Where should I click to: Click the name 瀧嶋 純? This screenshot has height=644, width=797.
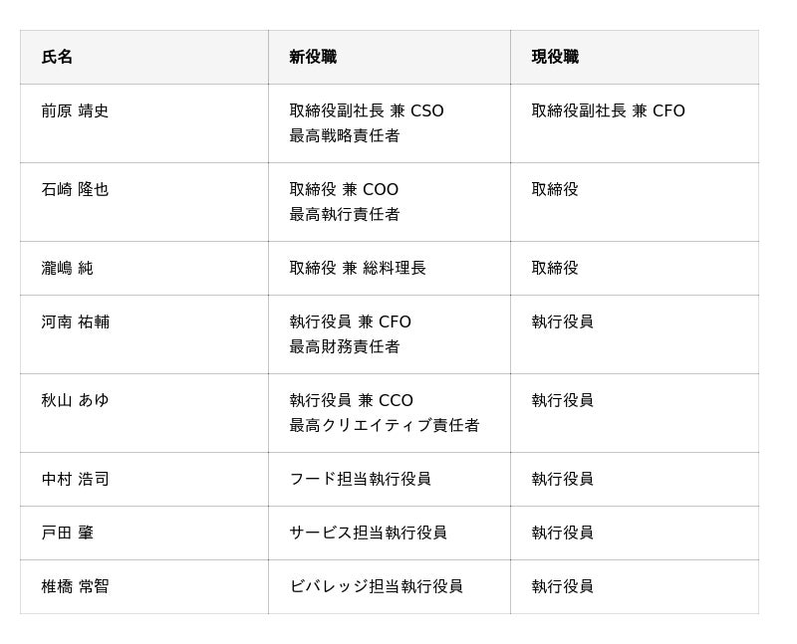68,269
